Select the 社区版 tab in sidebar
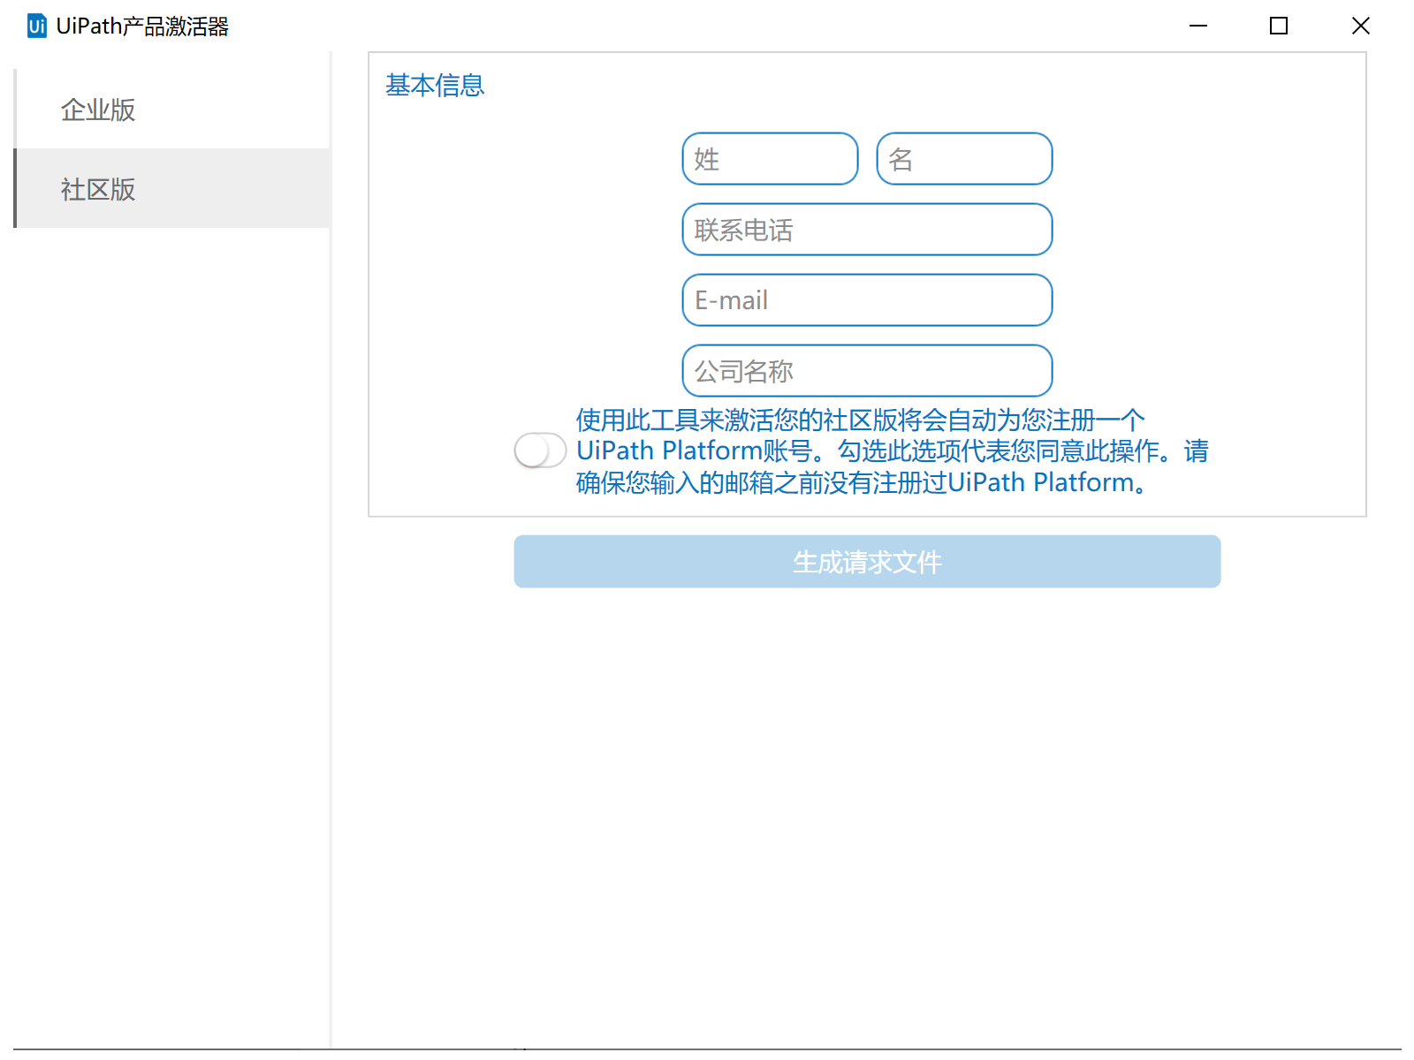1414x1060 pixels. click(x=172, y=189)
